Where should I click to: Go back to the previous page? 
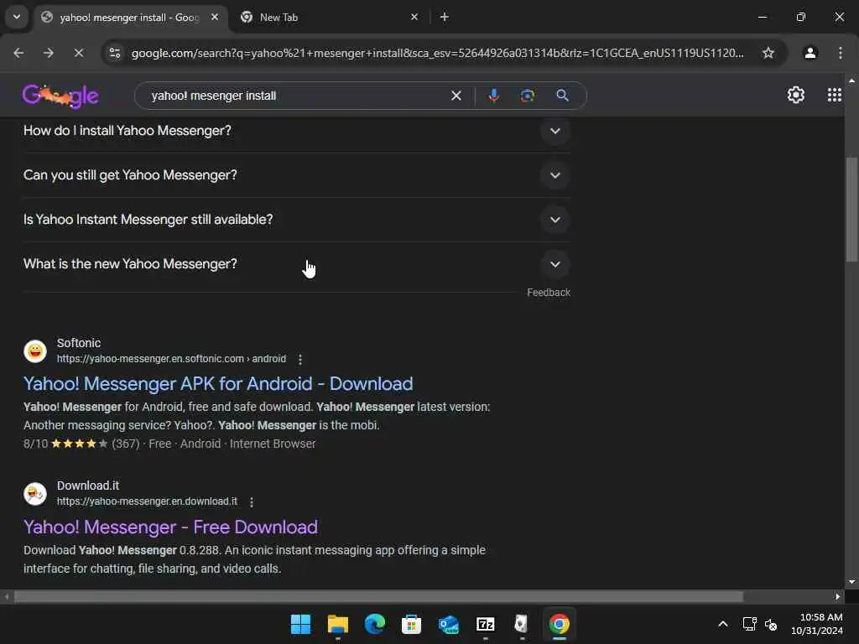click(x=18, y=53)
